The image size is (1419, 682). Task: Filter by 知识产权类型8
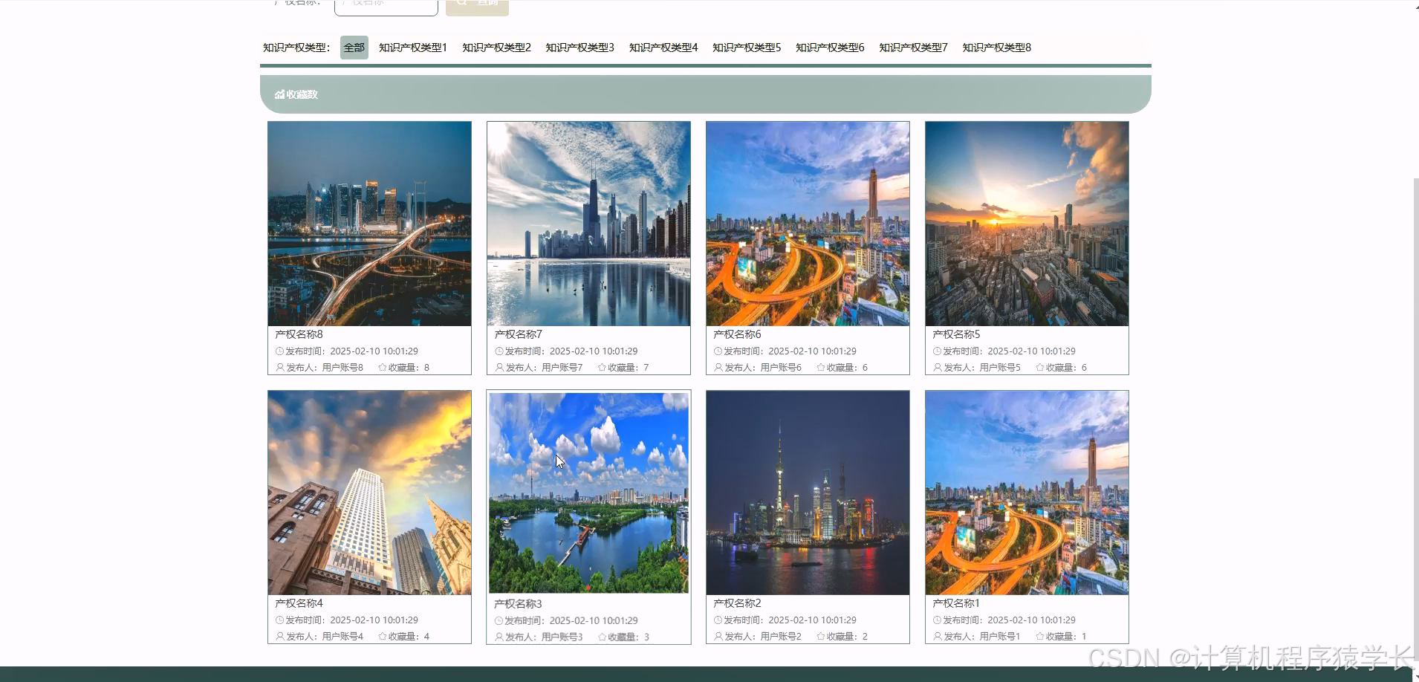click(x=996, y=48)
